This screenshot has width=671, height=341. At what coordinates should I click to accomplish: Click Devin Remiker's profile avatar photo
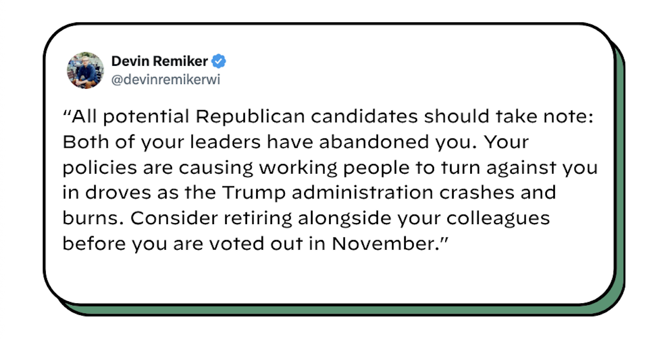pos(85,70)
